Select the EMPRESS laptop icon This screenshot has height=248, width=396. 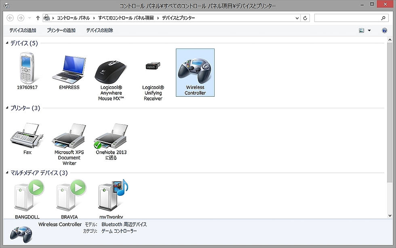point(69,70)
